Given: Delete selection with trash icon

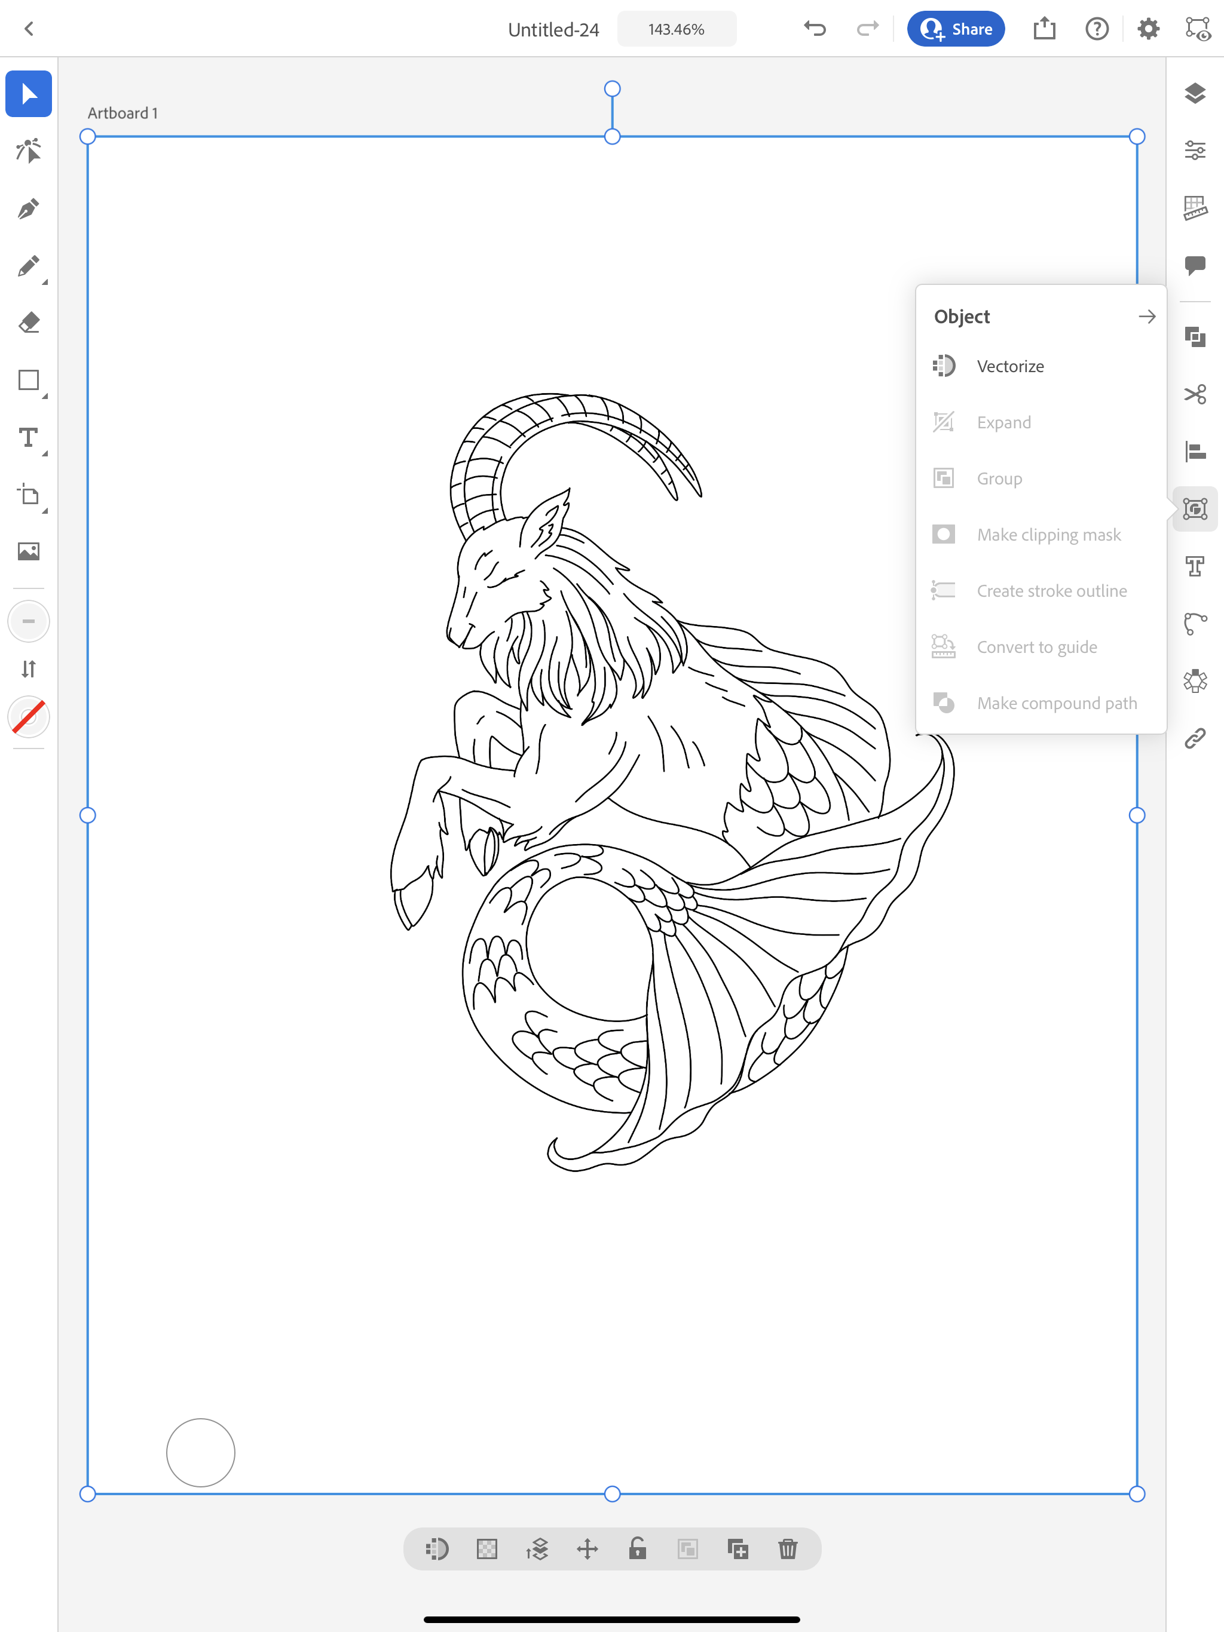Looking at the screenshot, I should [x=788, y=1548].
